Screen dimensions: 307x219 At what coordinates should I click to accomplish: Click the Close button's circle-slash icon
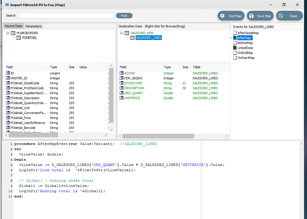pos(281,16)
